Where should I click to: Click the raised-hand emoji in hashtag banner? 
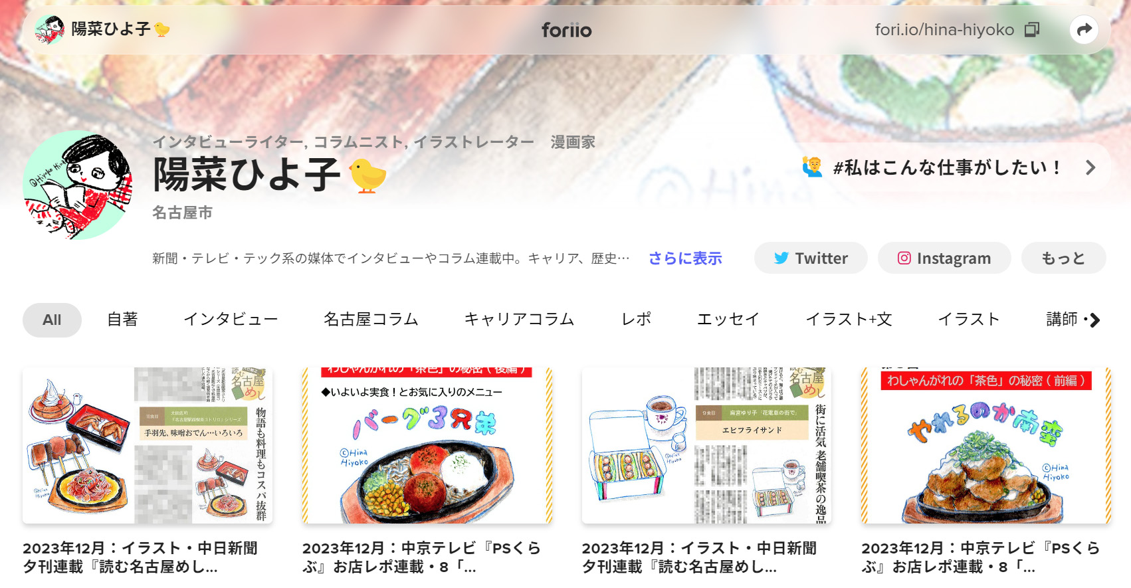(812, 167)
